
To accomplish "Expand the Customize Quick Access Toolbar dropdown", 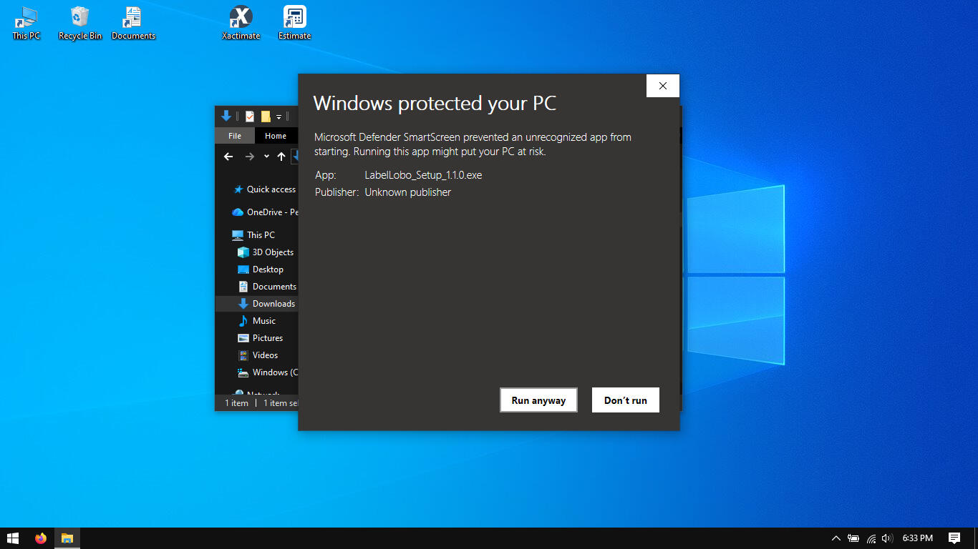I will pyautogui.click(x=279, y=117).
